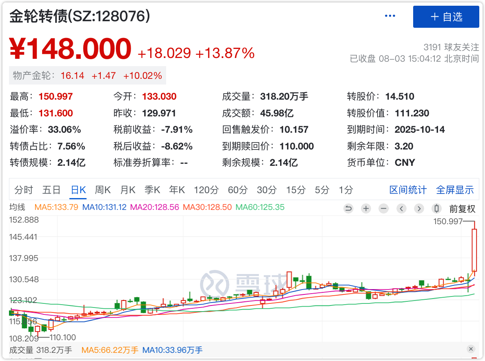
Task: Select the 周K weekly chart tab
Action: tap(102, 190)
